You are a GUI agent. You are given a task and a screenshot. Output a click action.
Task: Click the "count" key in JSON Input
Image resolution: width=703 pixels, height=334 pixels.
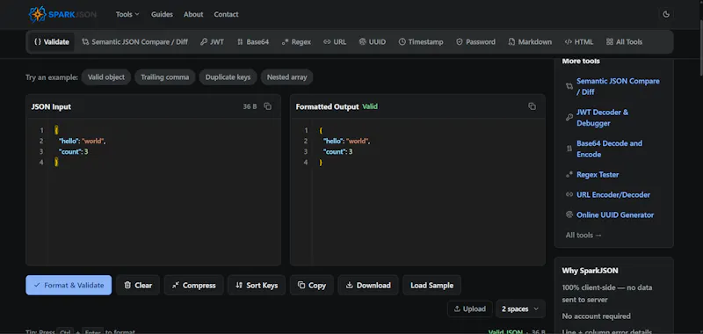click(70, 152)
